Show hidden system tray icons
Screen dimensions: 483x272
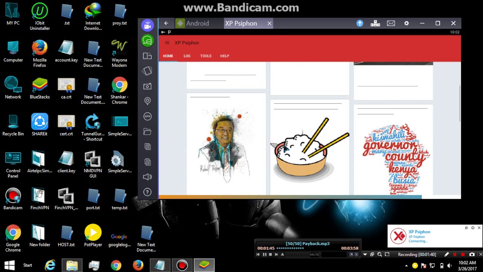(x=406, y=266)
